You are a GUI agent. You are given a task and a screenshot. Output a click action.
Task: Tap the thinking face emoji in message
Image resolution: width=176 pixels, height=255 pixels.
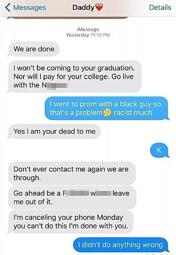pos(107,113)
